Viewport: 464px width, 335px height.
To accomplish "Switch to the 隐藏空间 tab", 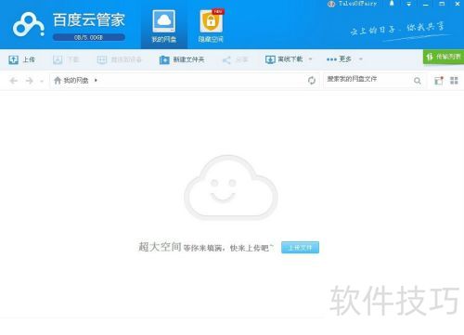I will pyautogui.click(x=211, y=26).
